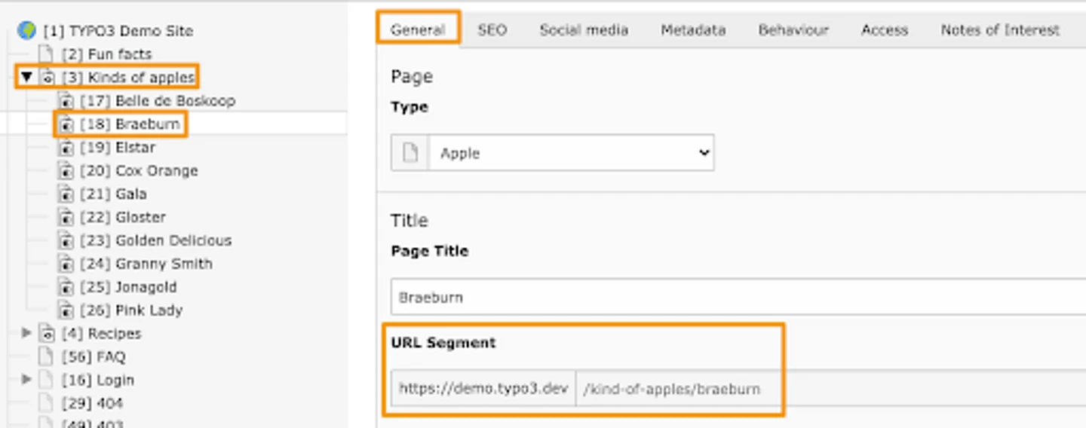Viewport: 1086px width, 428px height.
Task: Click the folder icon beside Kinds of apples
Action: tap(48, 78)
